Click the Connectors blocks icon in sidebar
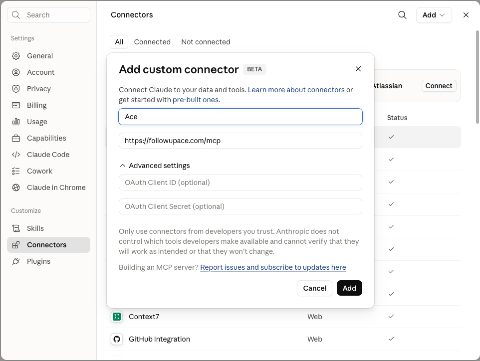Screen dimensions: 480x361 [16, 245]
